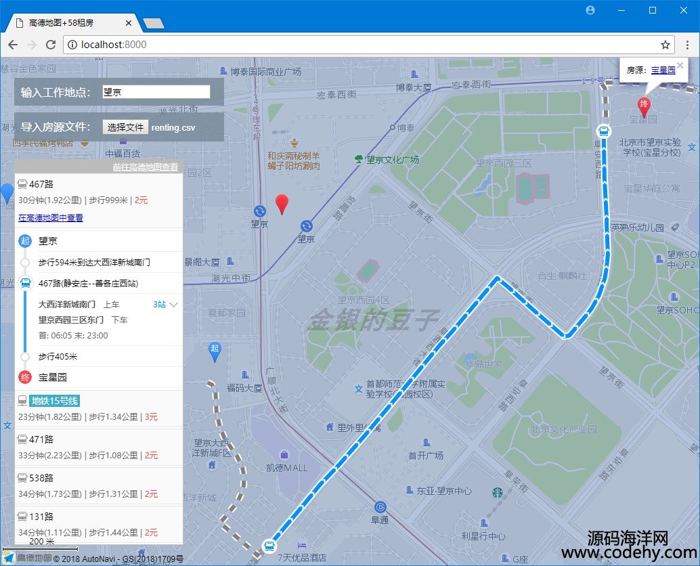Image resolution: width=700 pixels, height=566 pixels.
Task: Click the bus stop icon near 7天优品酒店
Action: click(x=269, y=546)
